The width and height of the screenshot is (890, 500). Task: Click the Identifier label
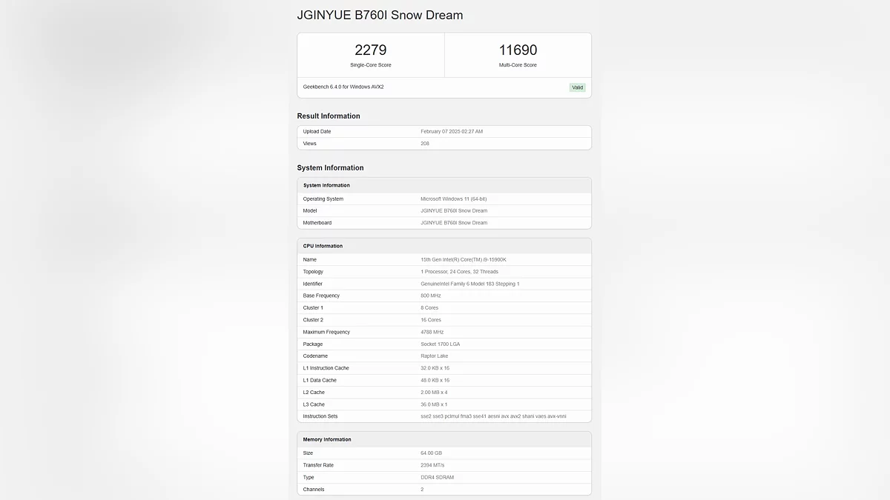point(313,284)
